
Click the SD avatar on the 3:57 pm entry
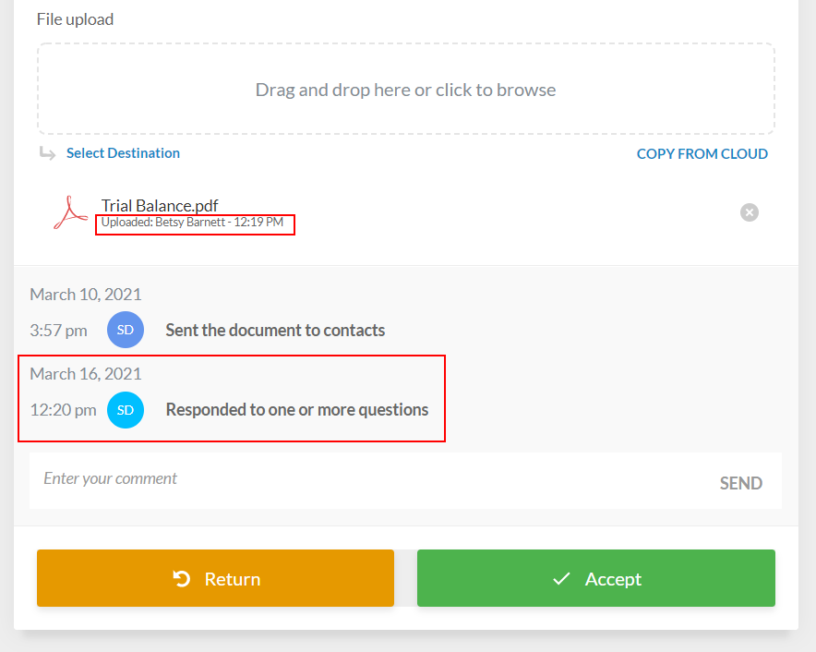click(126, 330)
